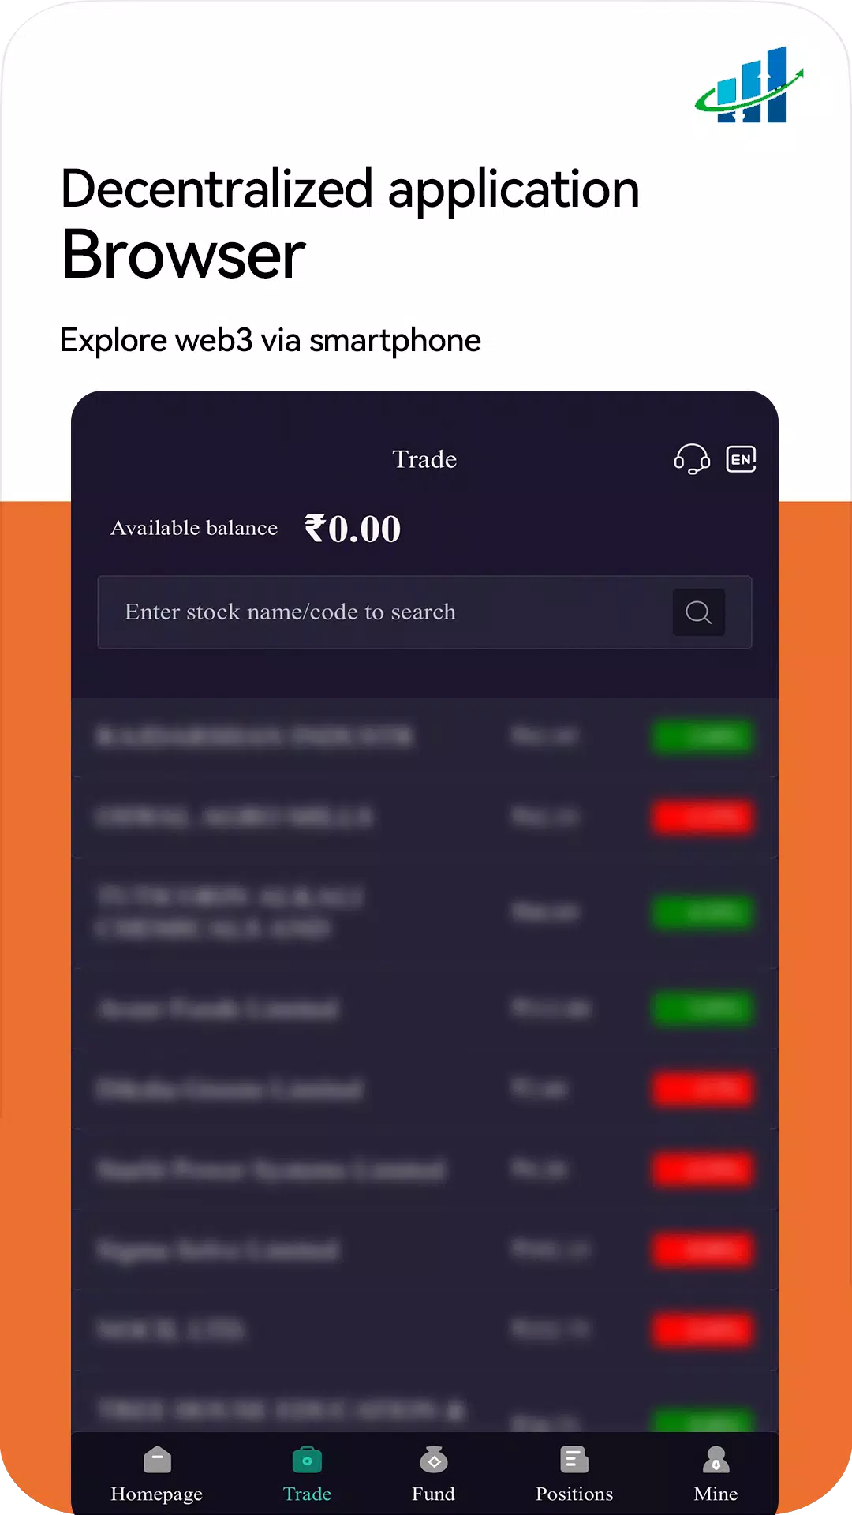The height and width of the screenshot is (1515, 852).
Task: Click the Trade page title
Action: (424, 459)
